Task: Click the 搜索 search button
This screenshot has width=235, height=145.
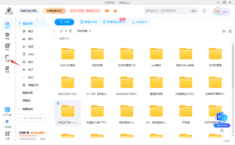Action: 193,11
